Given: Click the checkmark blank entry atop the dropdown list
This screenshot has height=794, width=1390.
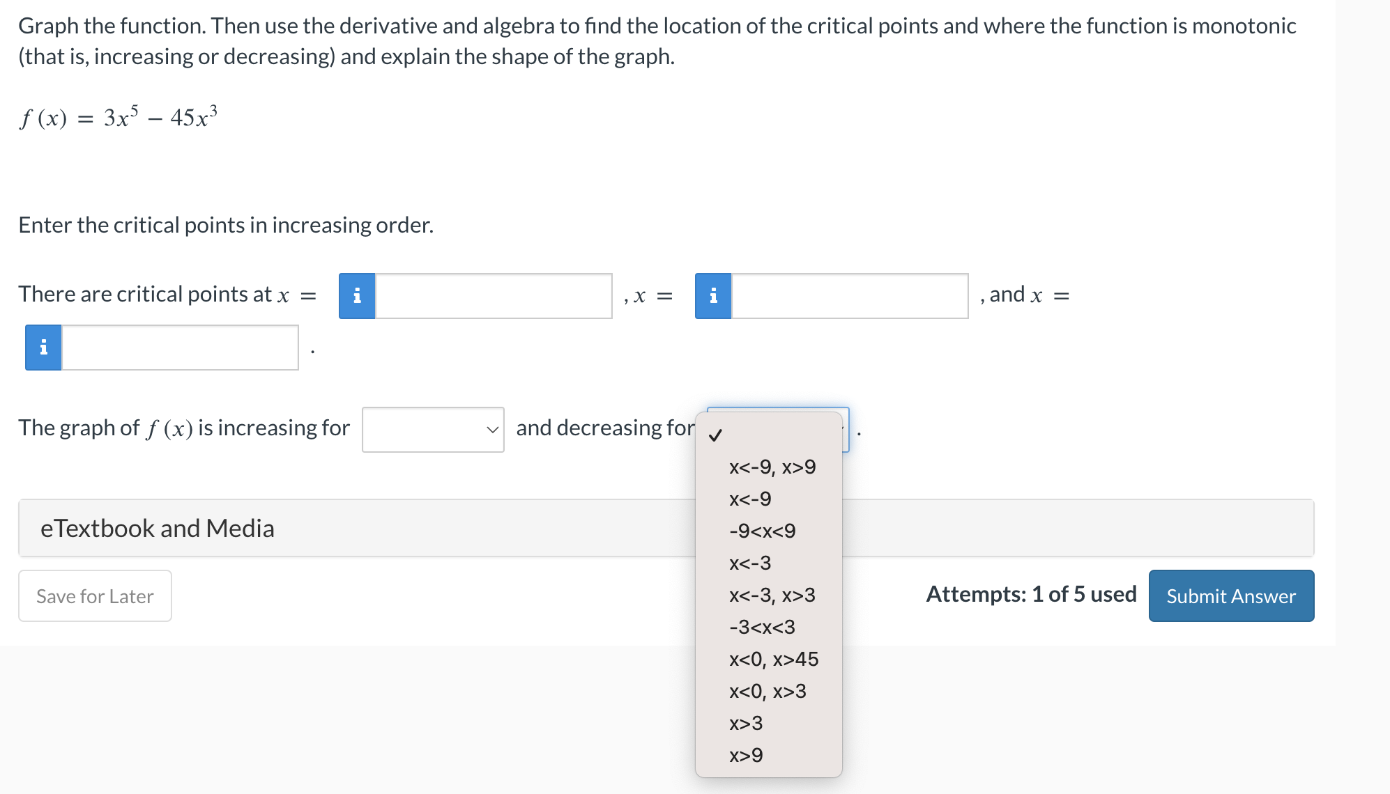Looking at the screenshot, I should pos(715,435).
